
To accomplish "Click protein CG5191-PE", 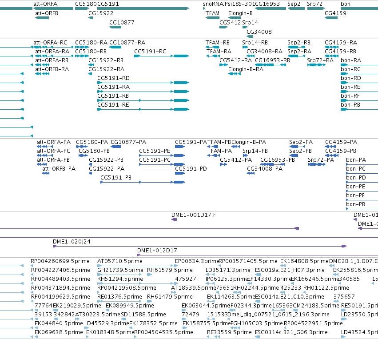I will 155,151.
